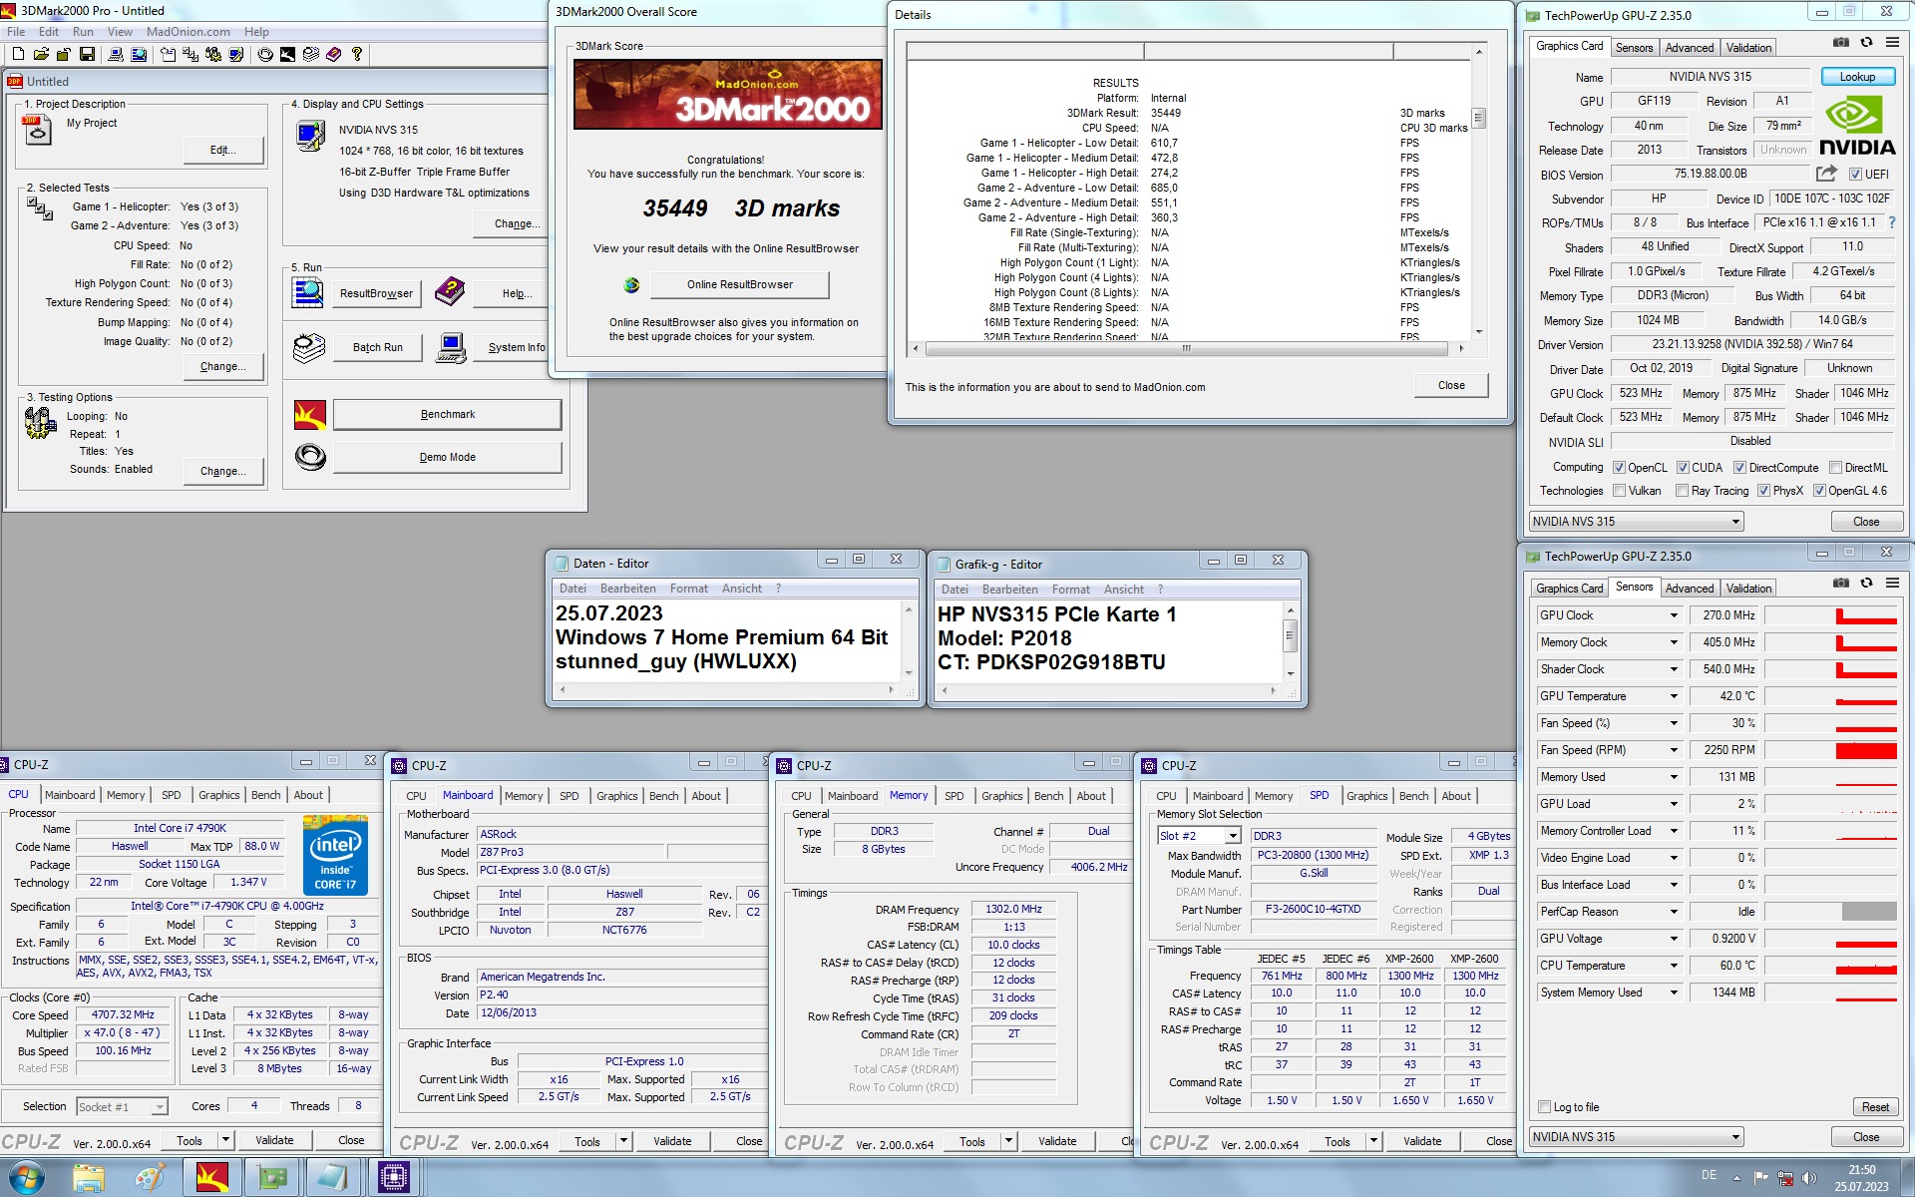
Task: Toggle the DirectML checkbox in GPU-Z
Action: (1835, 468)
